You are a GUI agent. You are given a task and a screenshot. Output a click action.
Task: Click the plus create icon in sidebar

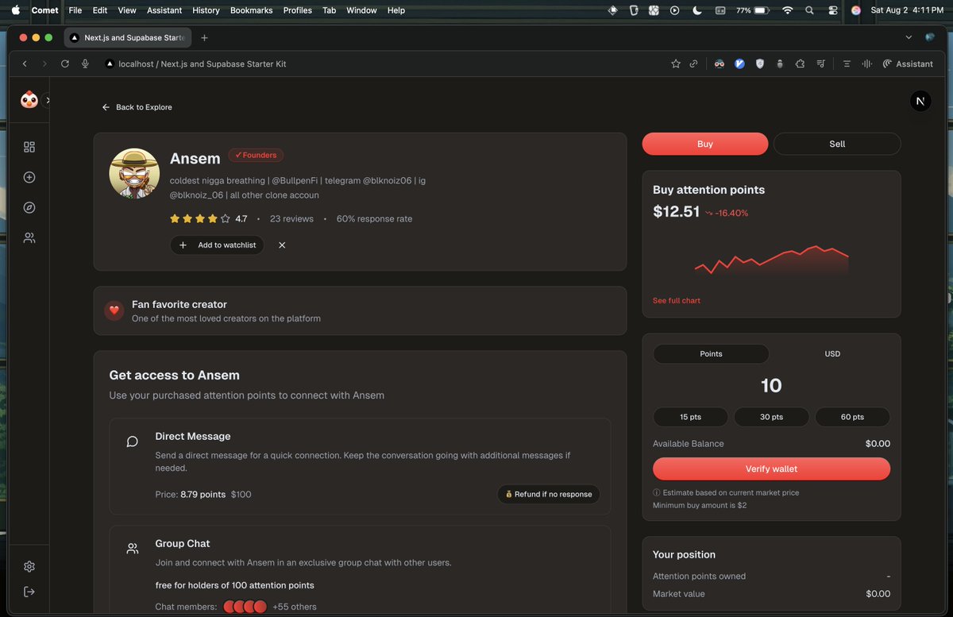[x=29, y=177]
